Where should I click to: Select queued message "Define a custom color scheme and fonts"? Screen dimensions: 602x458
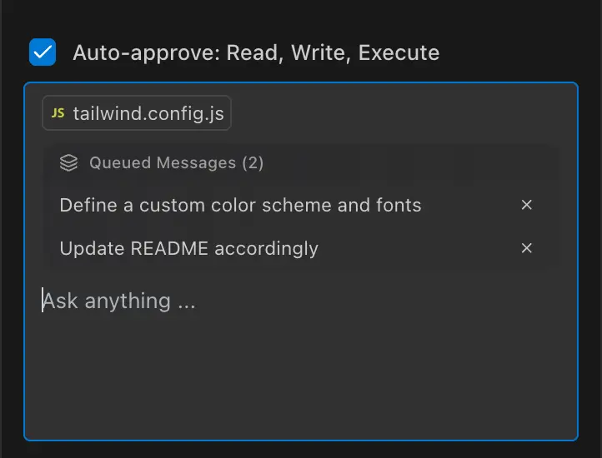click(x=240, y=205)
